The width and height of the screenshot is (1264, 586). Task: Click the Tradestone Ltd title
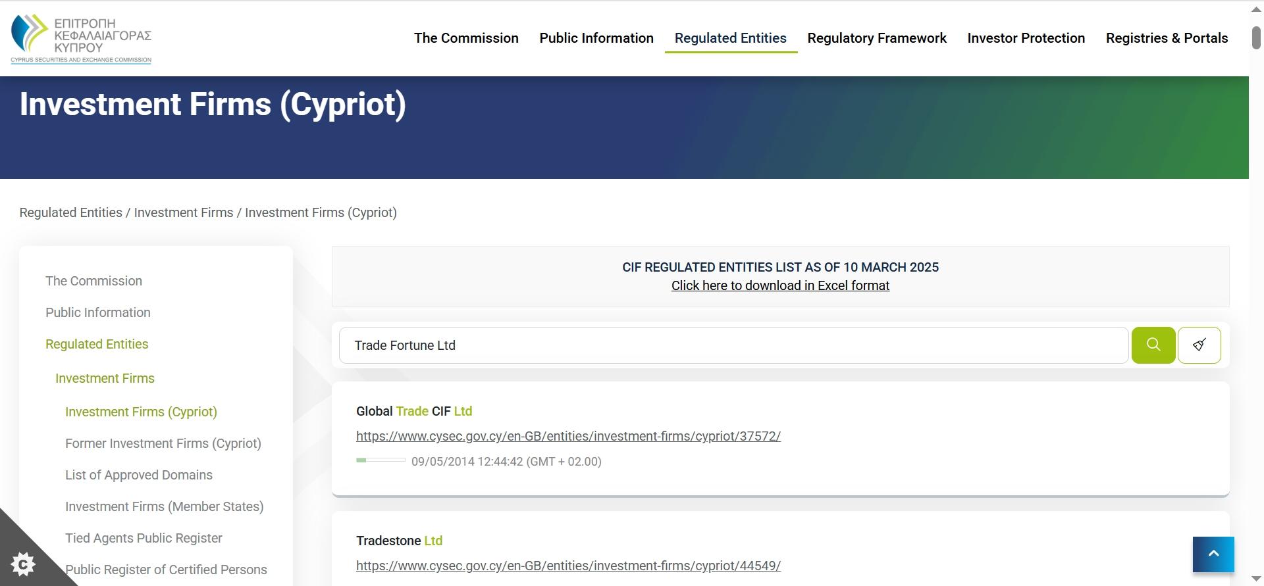click(x=399, y=541)
